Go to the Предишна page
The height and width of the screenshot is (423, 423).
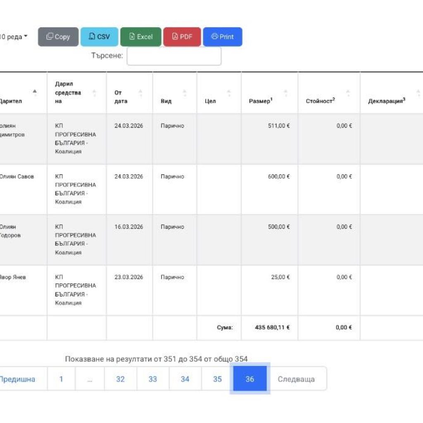(17, 379)
